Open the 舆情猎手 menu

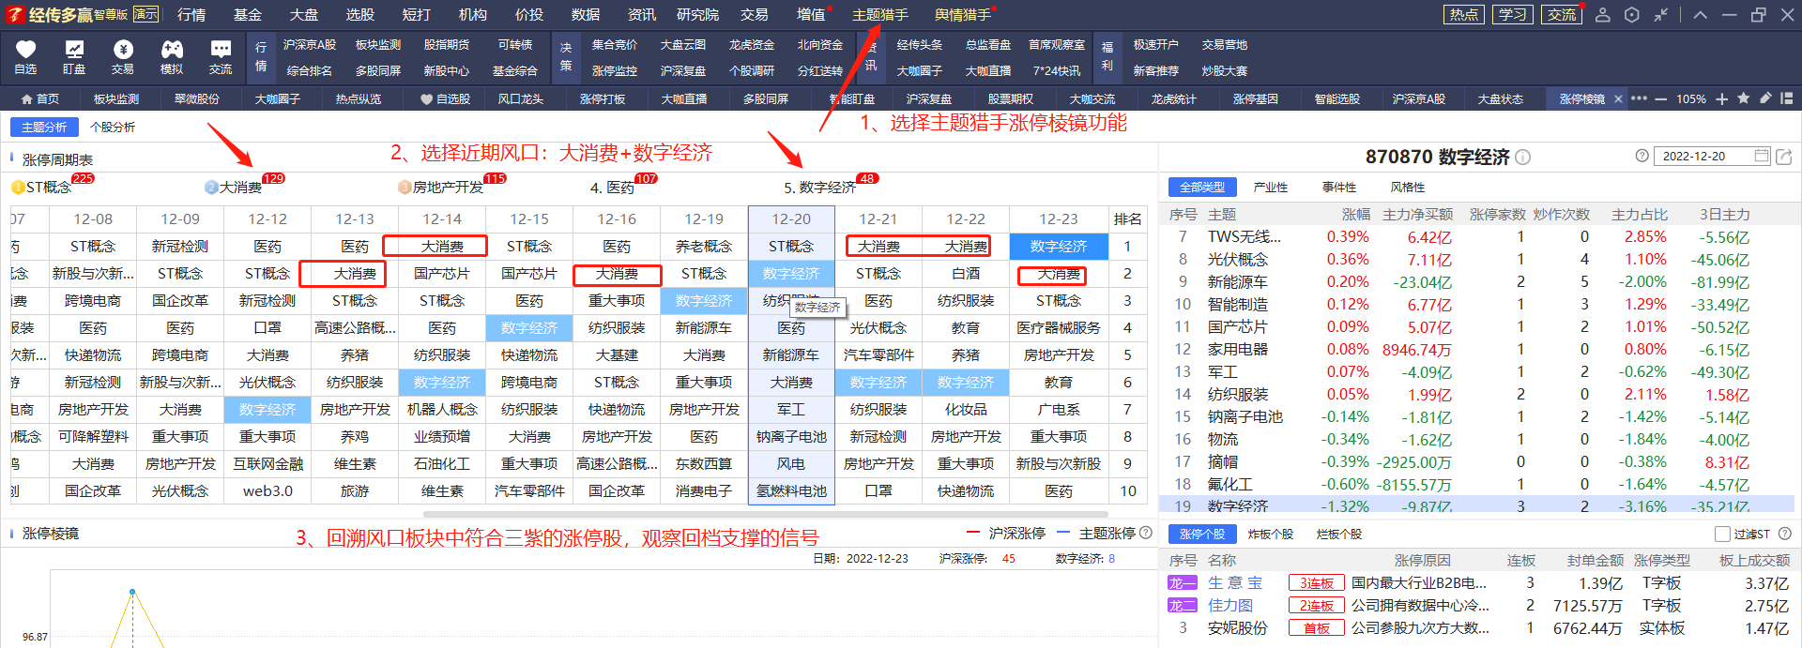click(x=963, y=15)
